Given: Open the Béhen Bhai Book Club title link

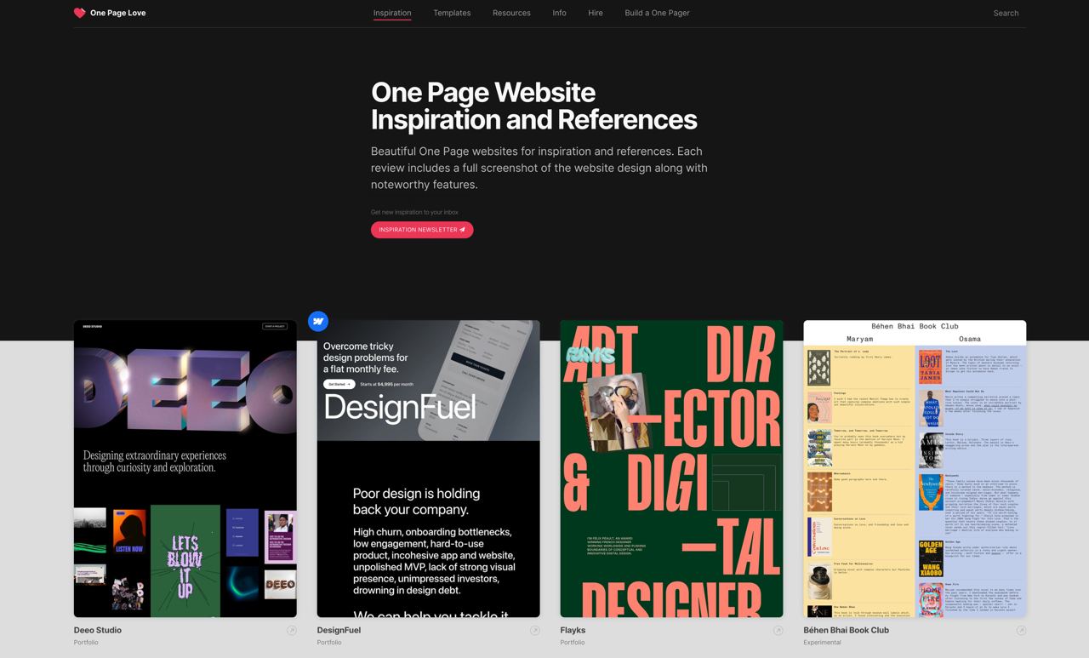Looking at the screenshot, I should pyautogui.click(x=847, y=630).
